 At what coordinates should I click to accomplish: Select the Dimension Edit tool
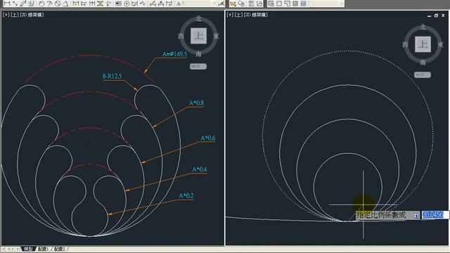[153, 4]
